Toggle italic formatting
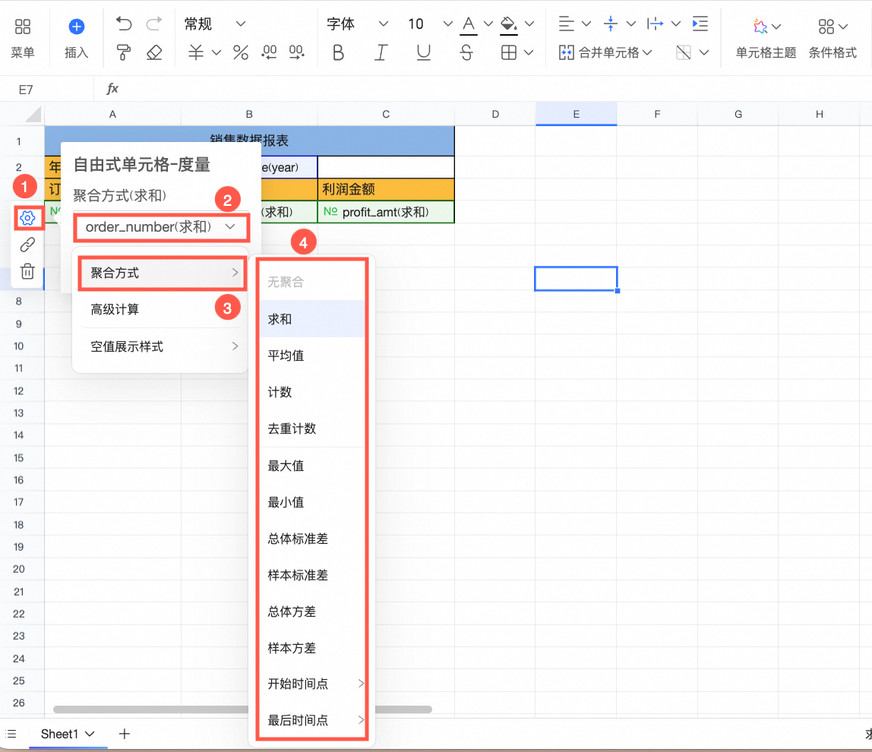The width and height of the screenshot is (872, 752). 381,52
